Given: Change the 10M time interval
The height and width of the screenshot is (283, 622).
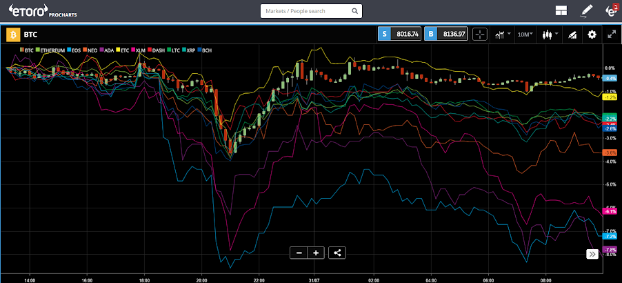Looking at the screenshot, I should [525, 35].
